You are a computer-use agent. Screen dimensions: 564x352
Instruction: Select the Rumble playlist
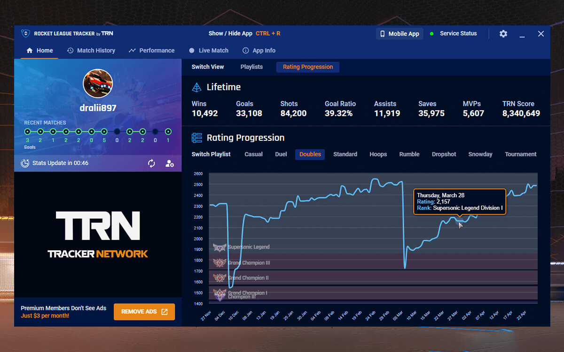(x=409, y=154)
